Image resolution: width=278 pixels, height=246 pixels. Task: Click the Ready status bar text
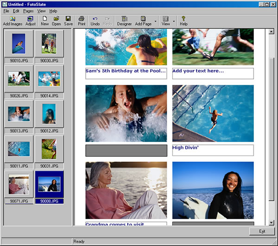(79, 241)
